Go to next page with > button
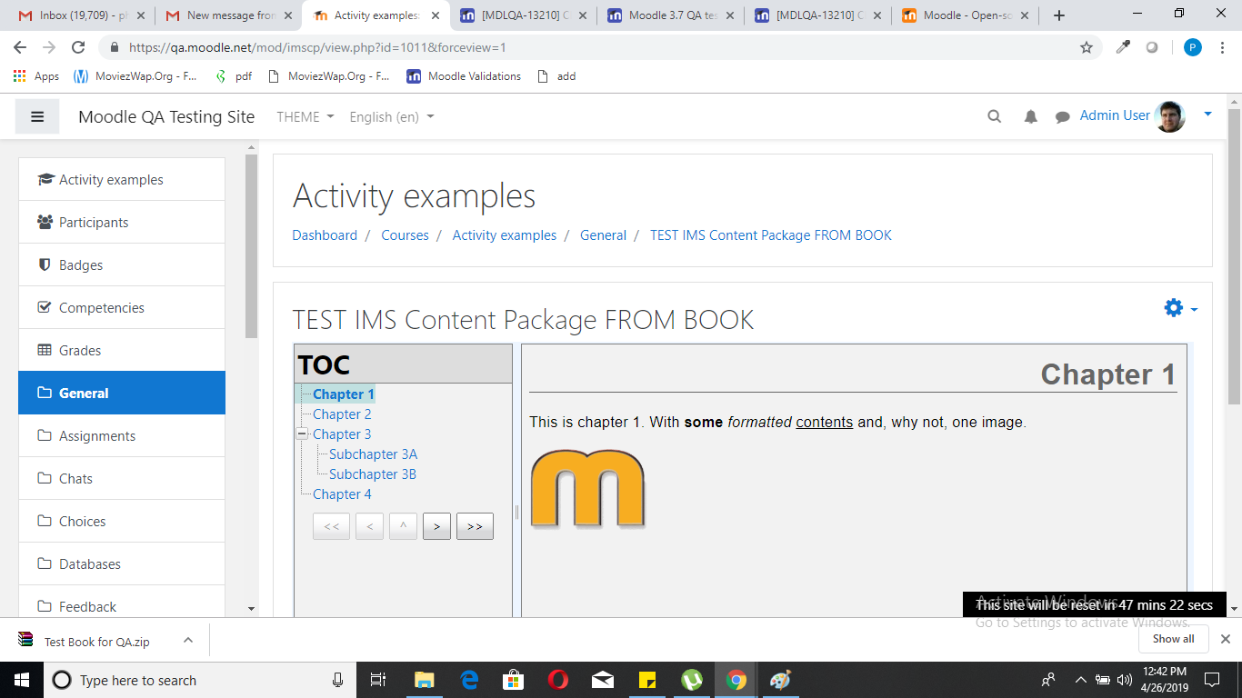This screenshot has height=698, width=1242. (436, 526)
